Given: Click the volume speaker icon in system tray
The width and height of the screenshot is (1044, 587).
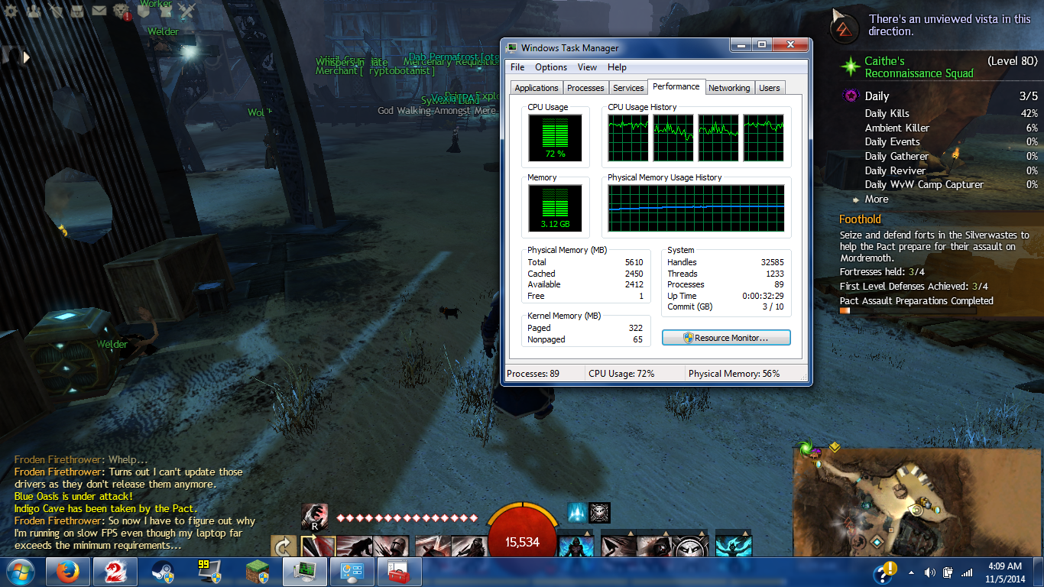Looking at the screenshot, I should (x=930, y=572).
